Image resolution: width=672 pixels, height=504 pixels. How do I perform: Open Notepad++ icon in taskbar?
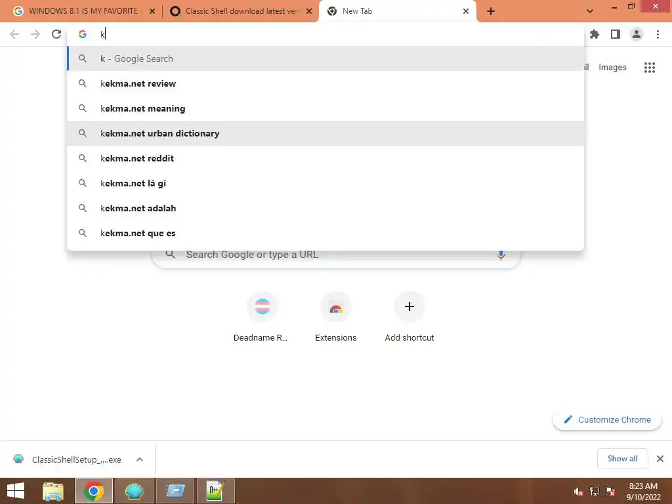[x=215, y=491]
